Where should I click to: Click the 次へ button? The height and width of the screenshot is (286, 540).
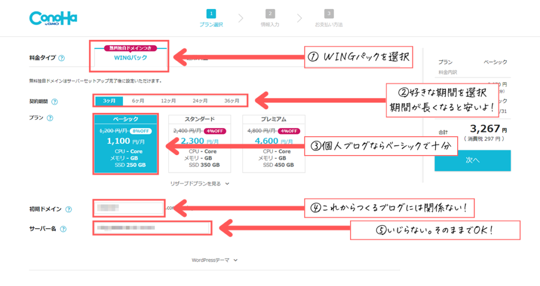point(472,160)
